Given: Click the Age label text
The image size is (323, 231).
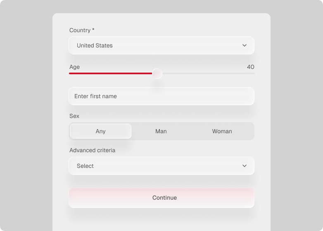Looking at the screenshot, I should click(x=74, y=67).
